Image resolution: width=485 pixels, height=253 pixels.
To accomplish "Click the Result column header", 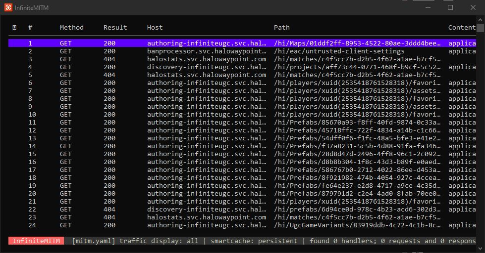I will [x=115, y=28].
